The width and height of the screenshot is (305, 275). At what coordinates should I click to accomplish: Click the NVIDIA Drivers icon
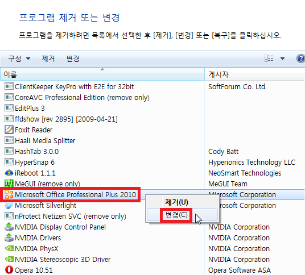[9, 238]
